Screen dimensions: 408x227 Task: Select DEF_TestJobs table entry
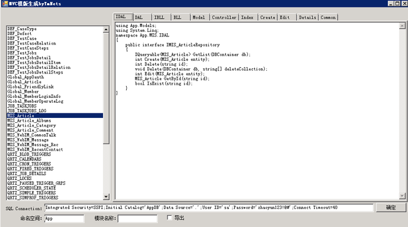55,53
